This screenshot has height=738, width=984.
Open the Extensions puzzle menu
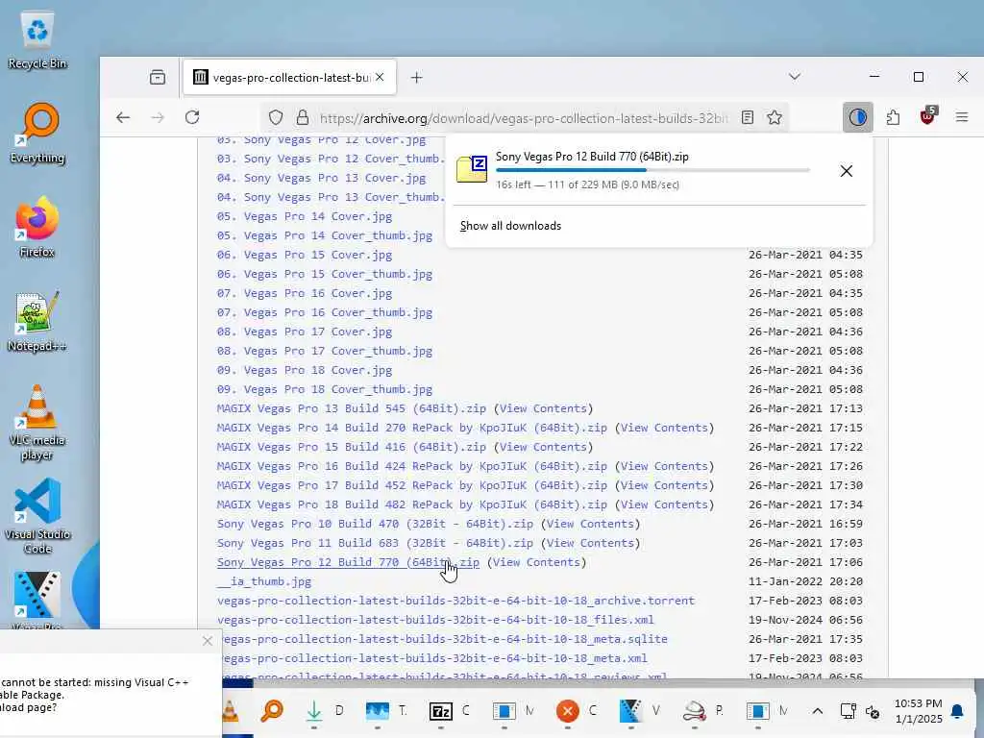893,117
